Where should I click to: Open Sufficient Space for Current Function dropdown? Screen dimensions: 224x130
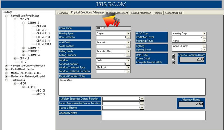[142, 99]
